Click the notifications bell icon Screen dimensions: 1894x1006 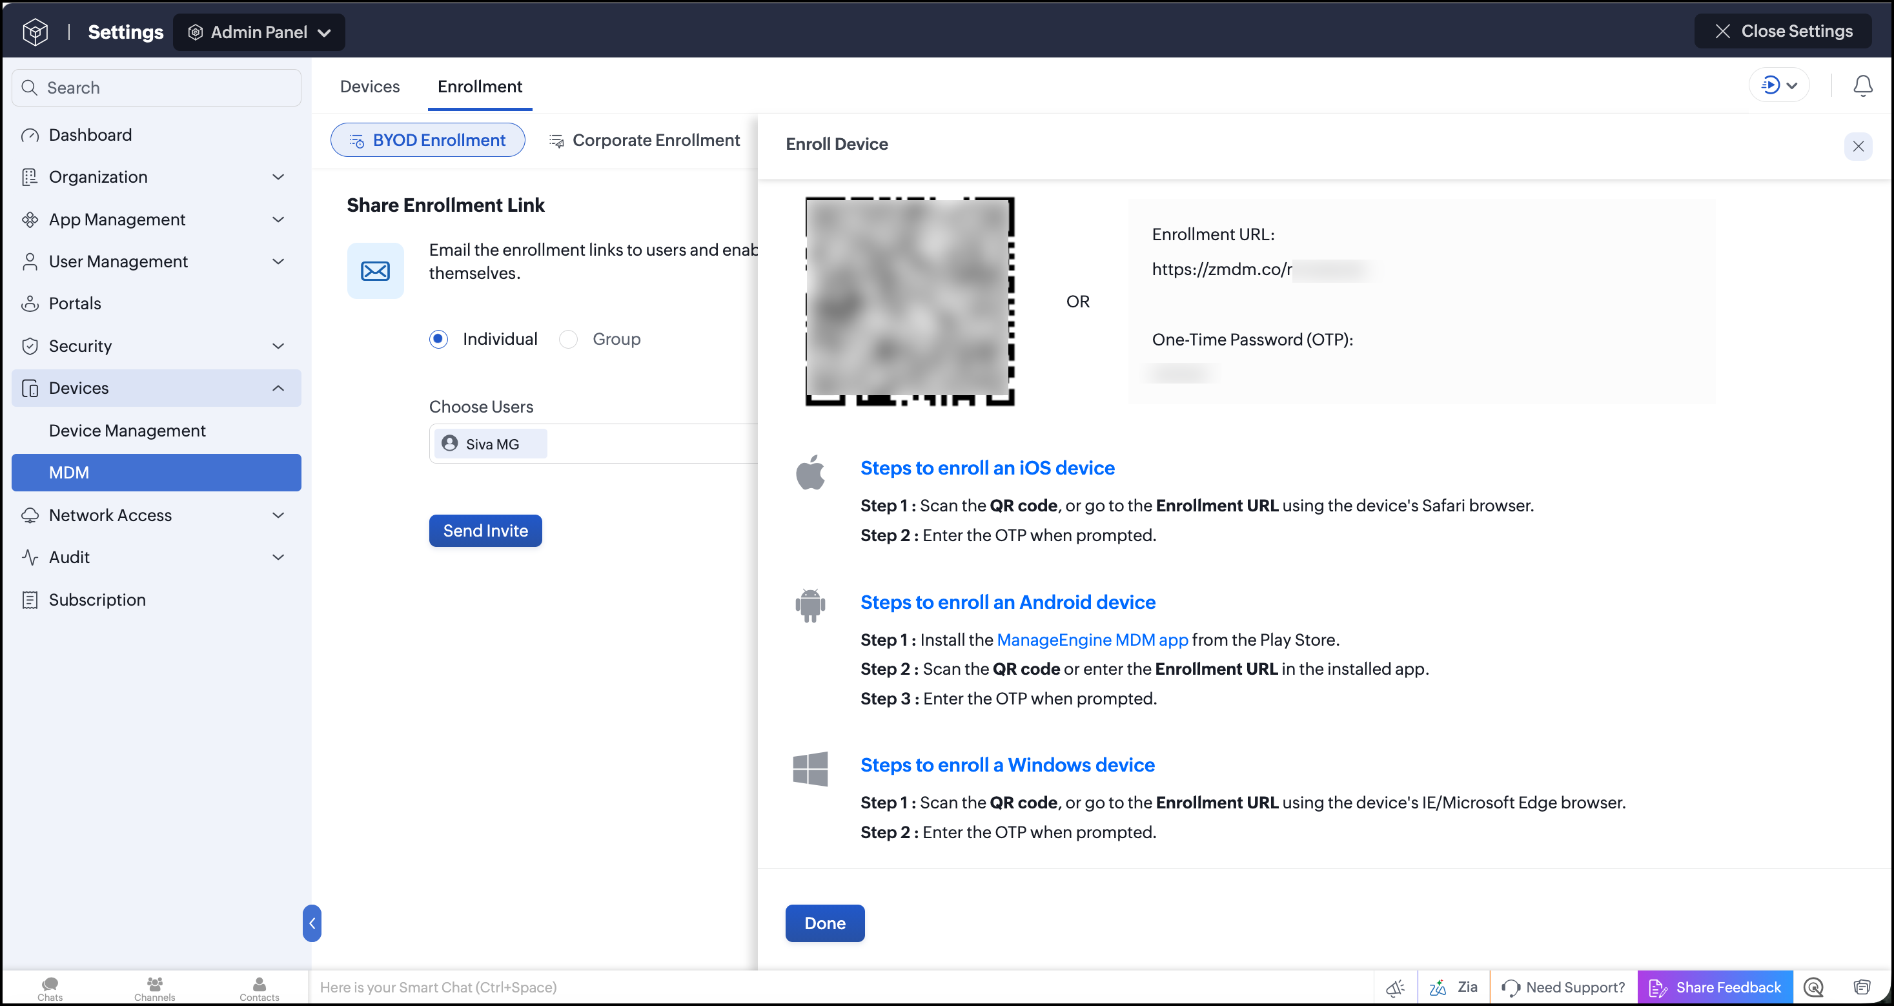[1862, 86]
